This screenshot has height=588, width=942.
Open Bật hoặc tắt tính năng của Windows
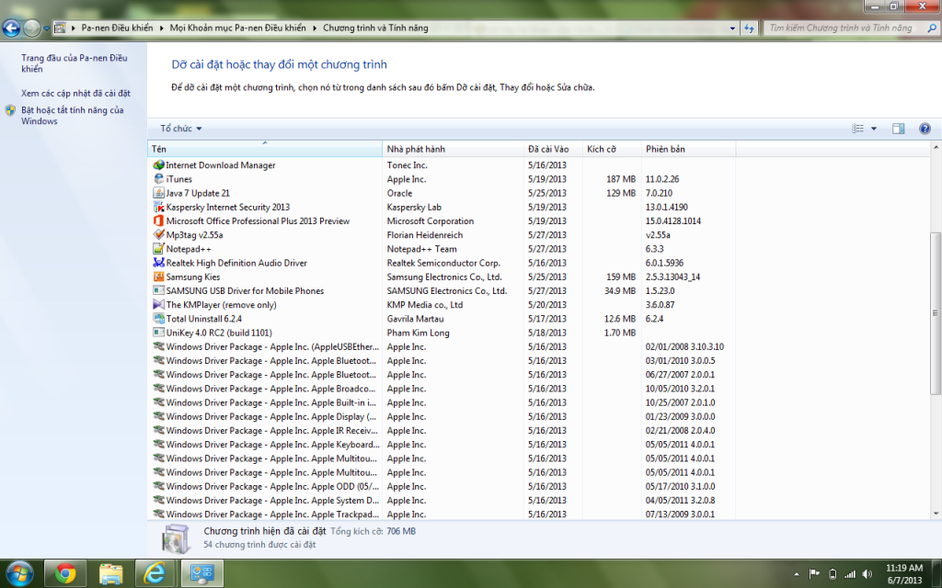[72, 115]
